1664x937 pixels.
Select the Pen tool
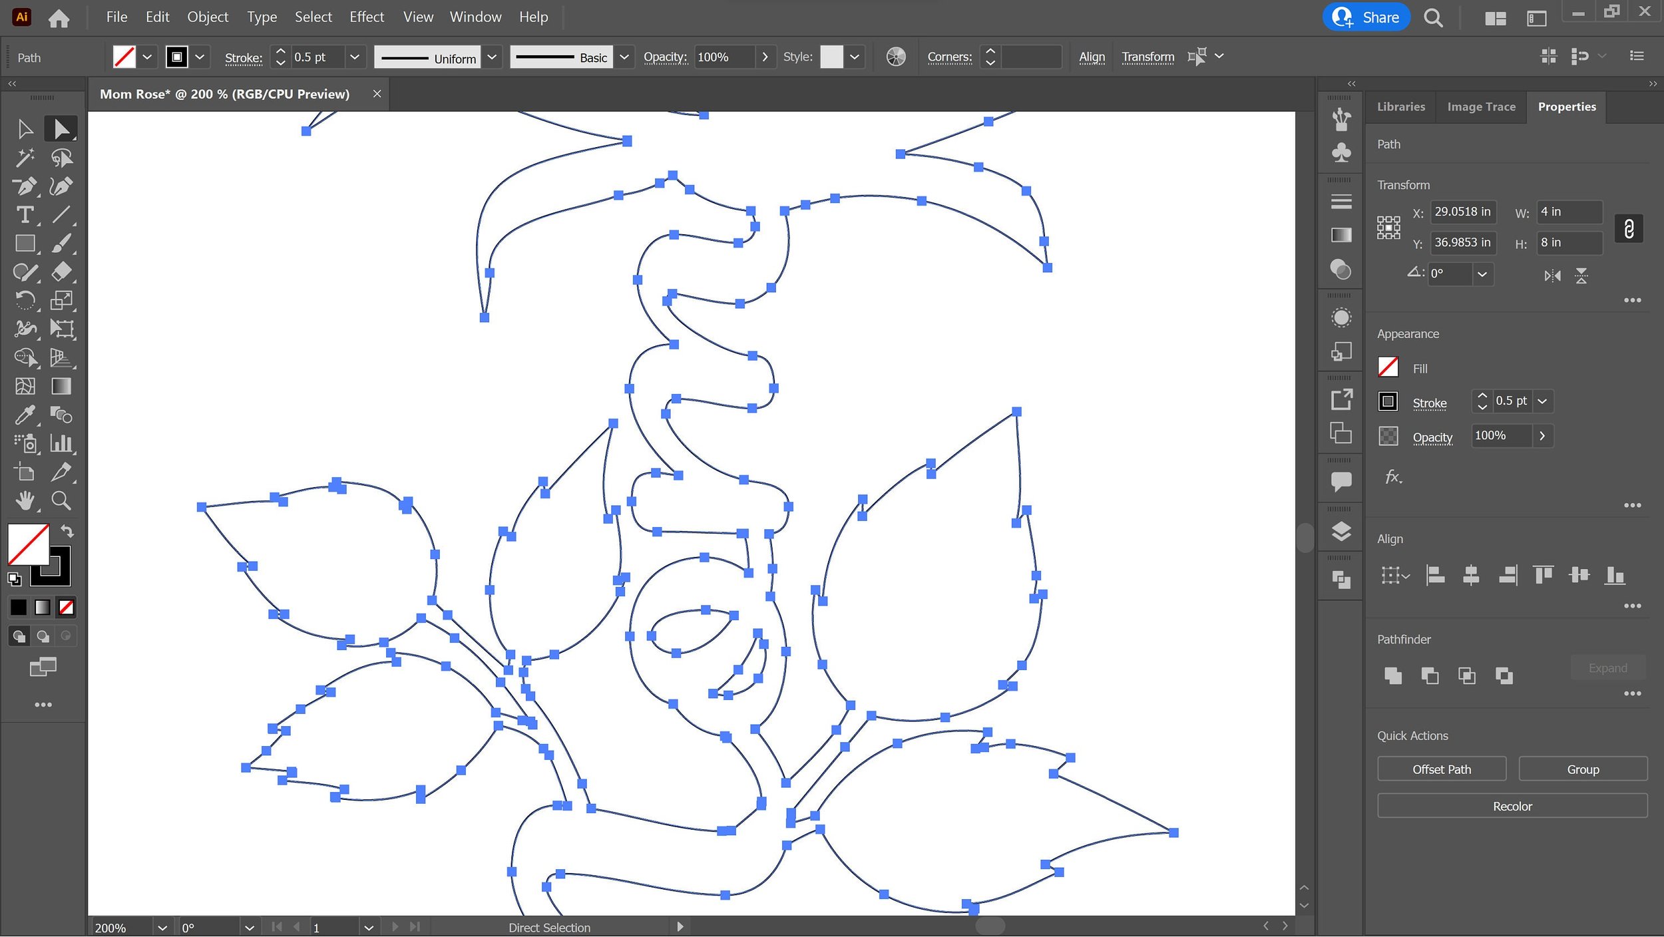pos(25,186)
